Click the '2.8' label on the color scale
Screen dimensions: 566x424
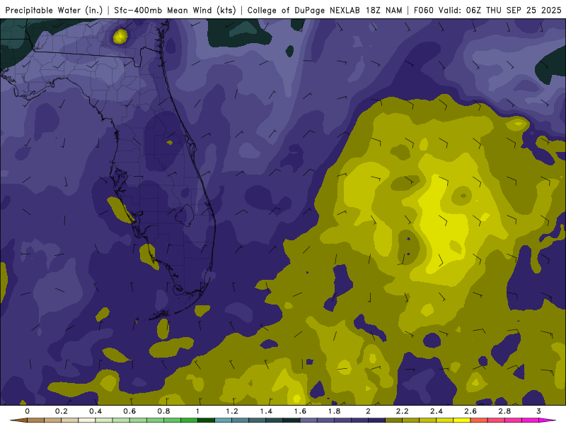coord(504,411)
